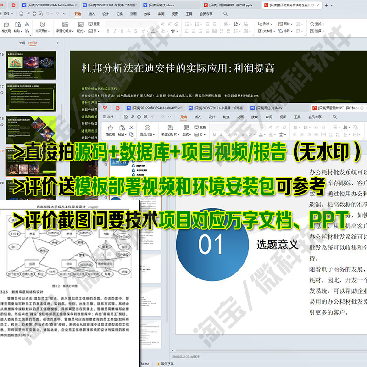Click the Undo arrow in back window
367x367 pixels.
click(48, 14)
